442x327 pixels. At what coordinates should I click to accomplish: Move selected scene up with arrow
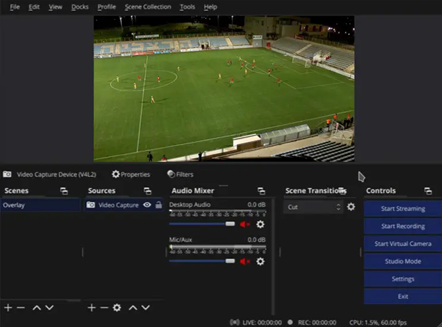(x=36, y=307)
